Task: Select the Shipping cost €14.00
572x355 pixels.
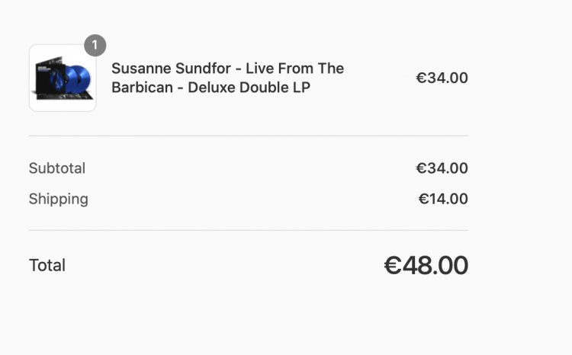Action: pos(443,199)
